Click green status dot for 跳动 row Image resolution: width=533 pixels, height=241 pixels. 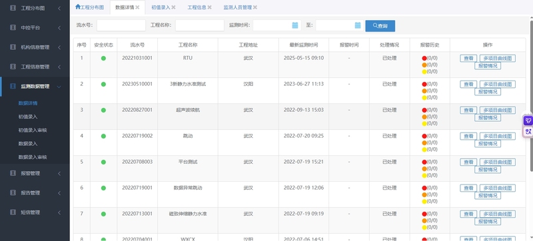point(103,136)
